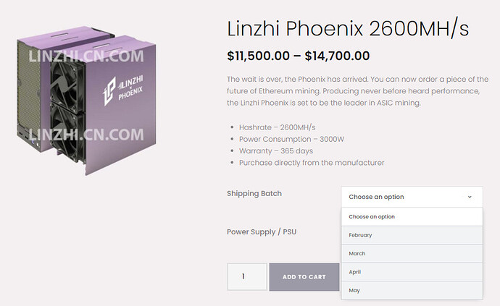The height and width of the screenshot is (306, 500).
Task: Click the Shipping Batch label
Action: coord(254,194)
